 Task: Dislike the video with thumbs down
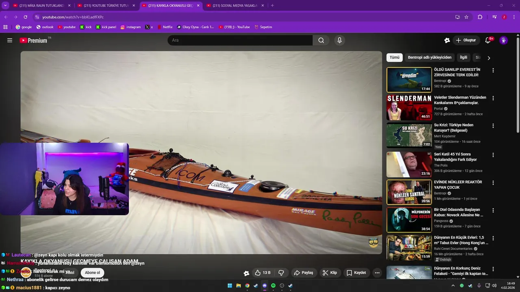[x=281, y=273]
